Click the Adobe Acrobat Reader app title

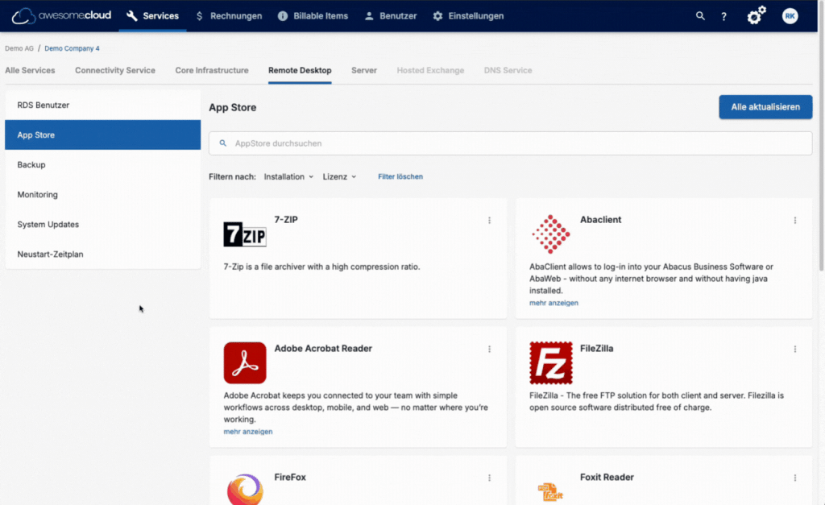pos(323,348)
